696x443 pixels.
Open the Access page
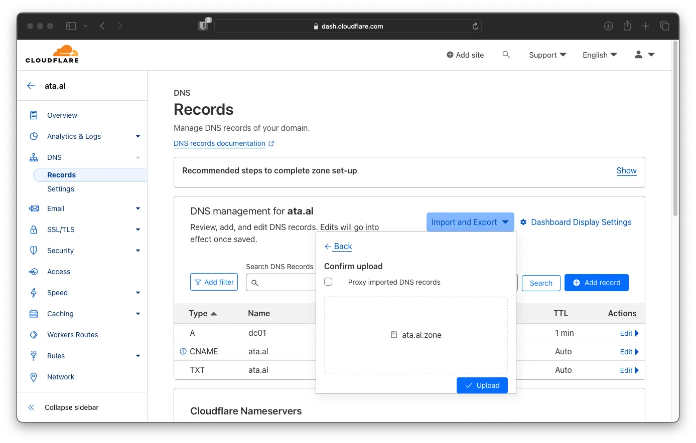(59, 272)
